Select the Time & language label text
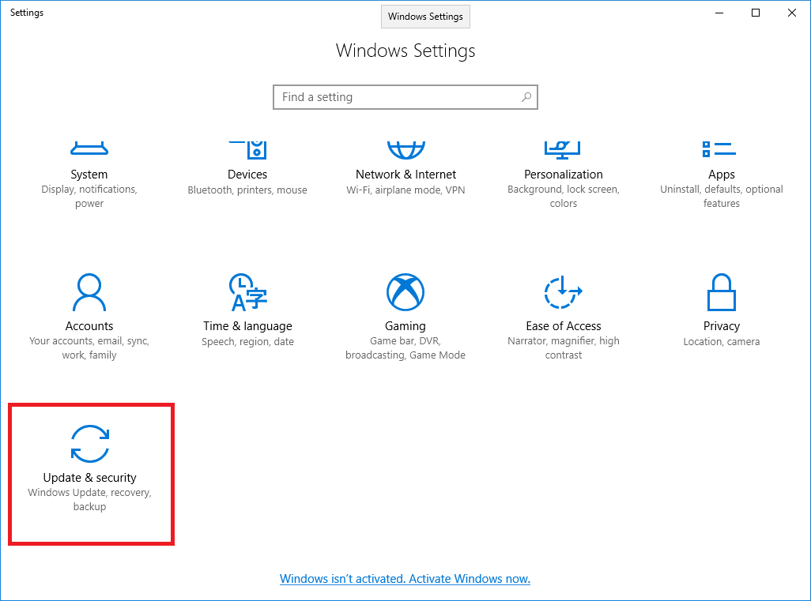Screen dimensions: 811x601 click(x=247, y=326)
